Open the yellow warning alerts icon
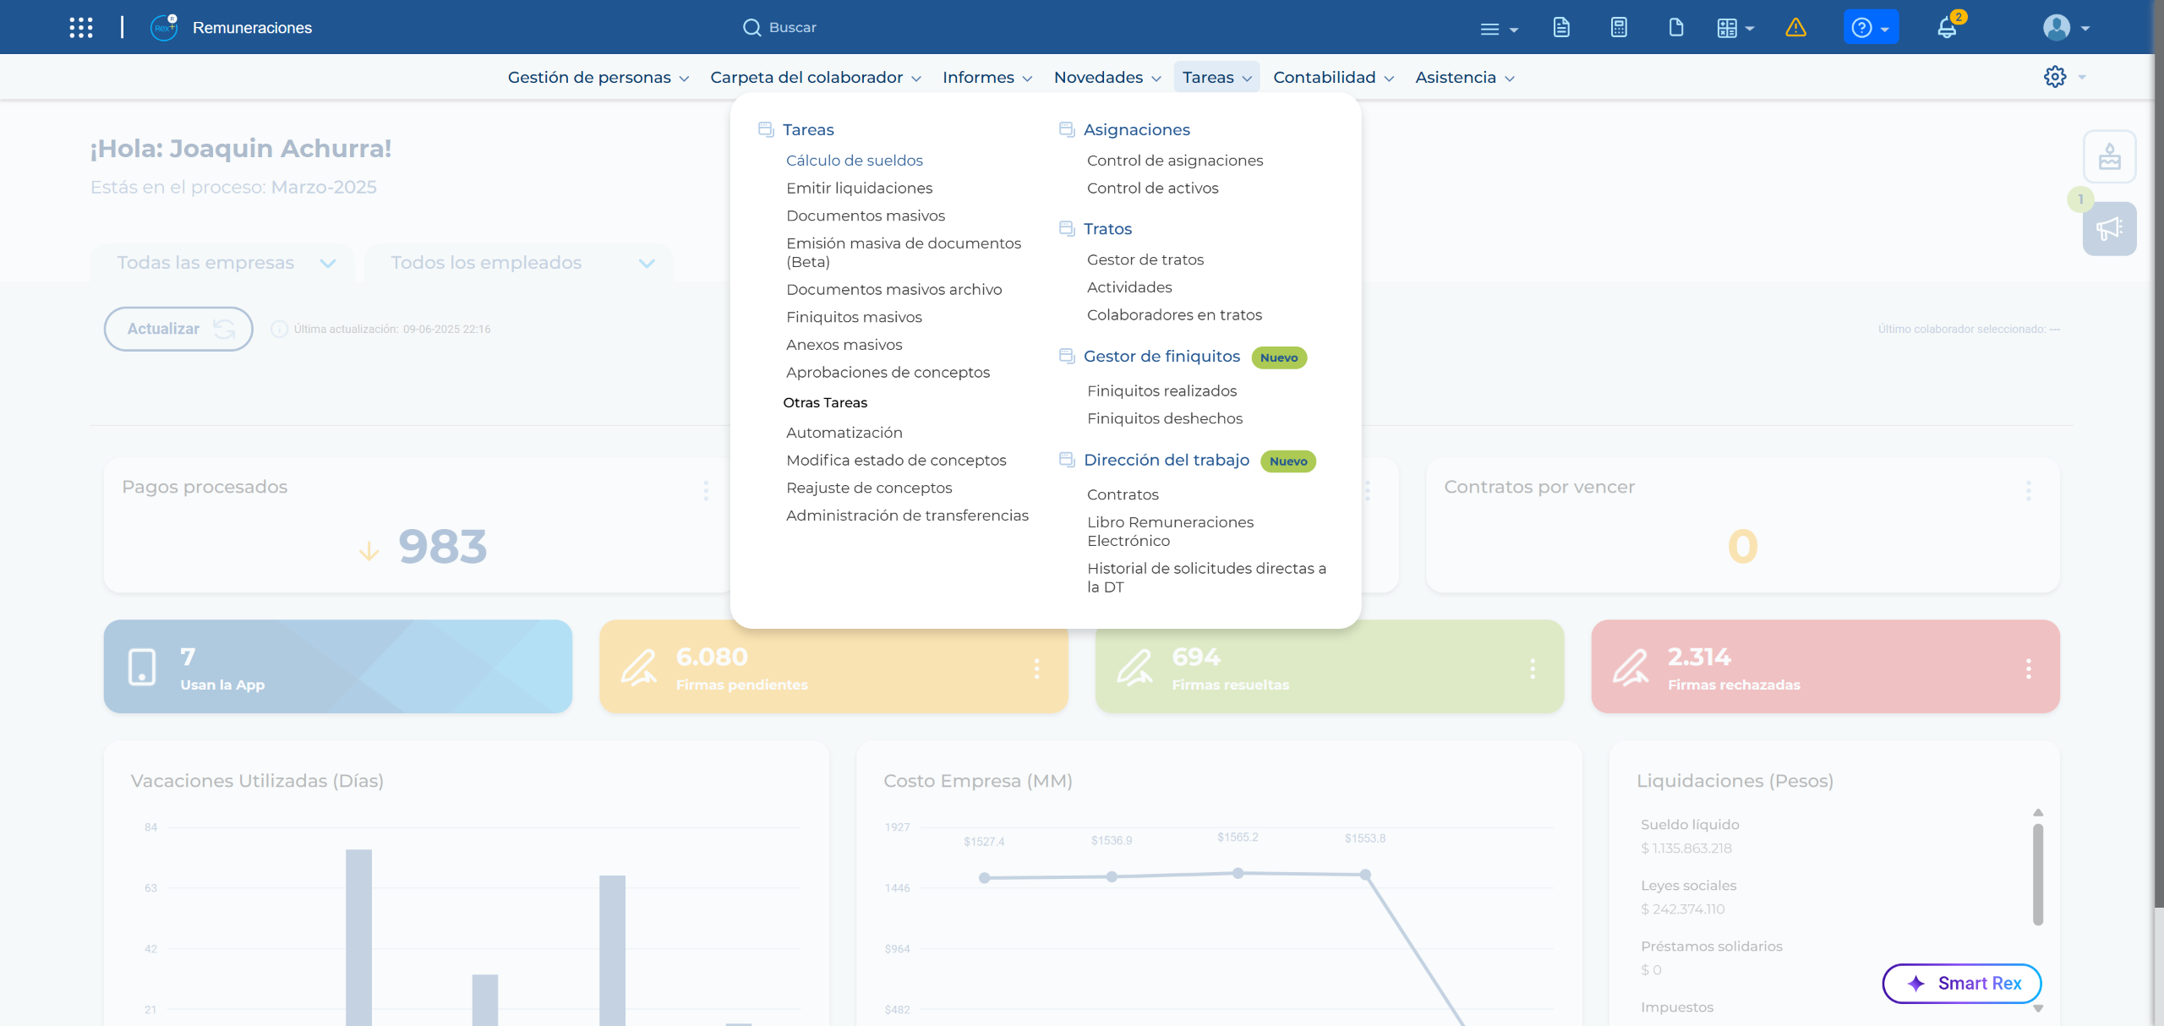This screenshot has height=1026, width=2164. (1795, 28)
